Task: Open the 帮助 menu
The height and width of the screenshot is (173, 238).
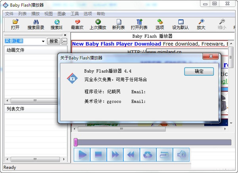Action: pos(101,14)
